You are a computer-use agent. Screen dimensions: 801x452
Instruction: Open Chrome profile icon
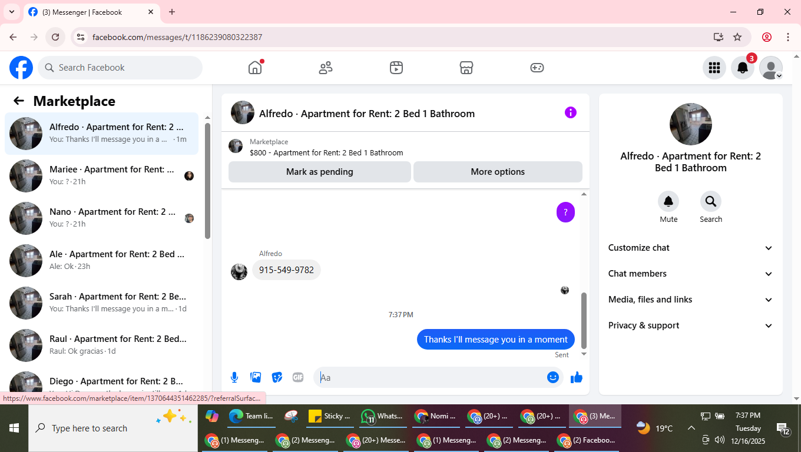point(767,37)
